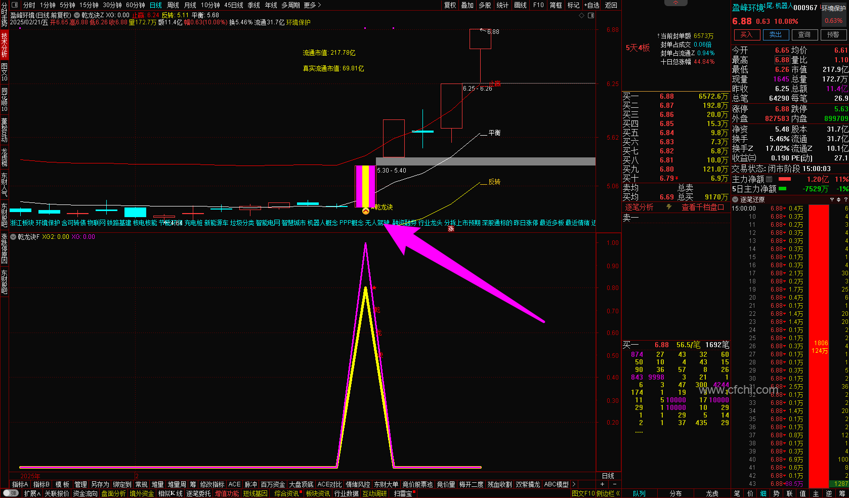Open the 资金流向 capital flow tab
Image resolution: width=849 pixels, height=498 pixels.
pos(86,493)
